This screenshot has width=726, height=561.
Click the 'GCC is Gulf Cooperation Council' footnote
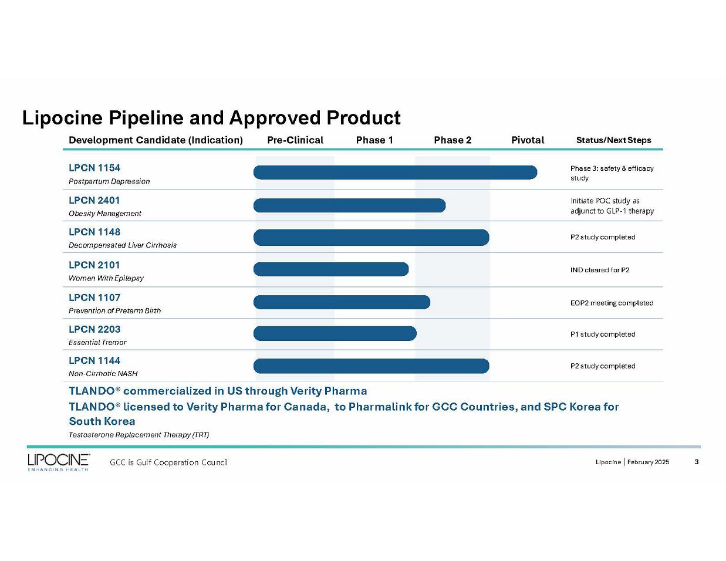pos(168,462)
